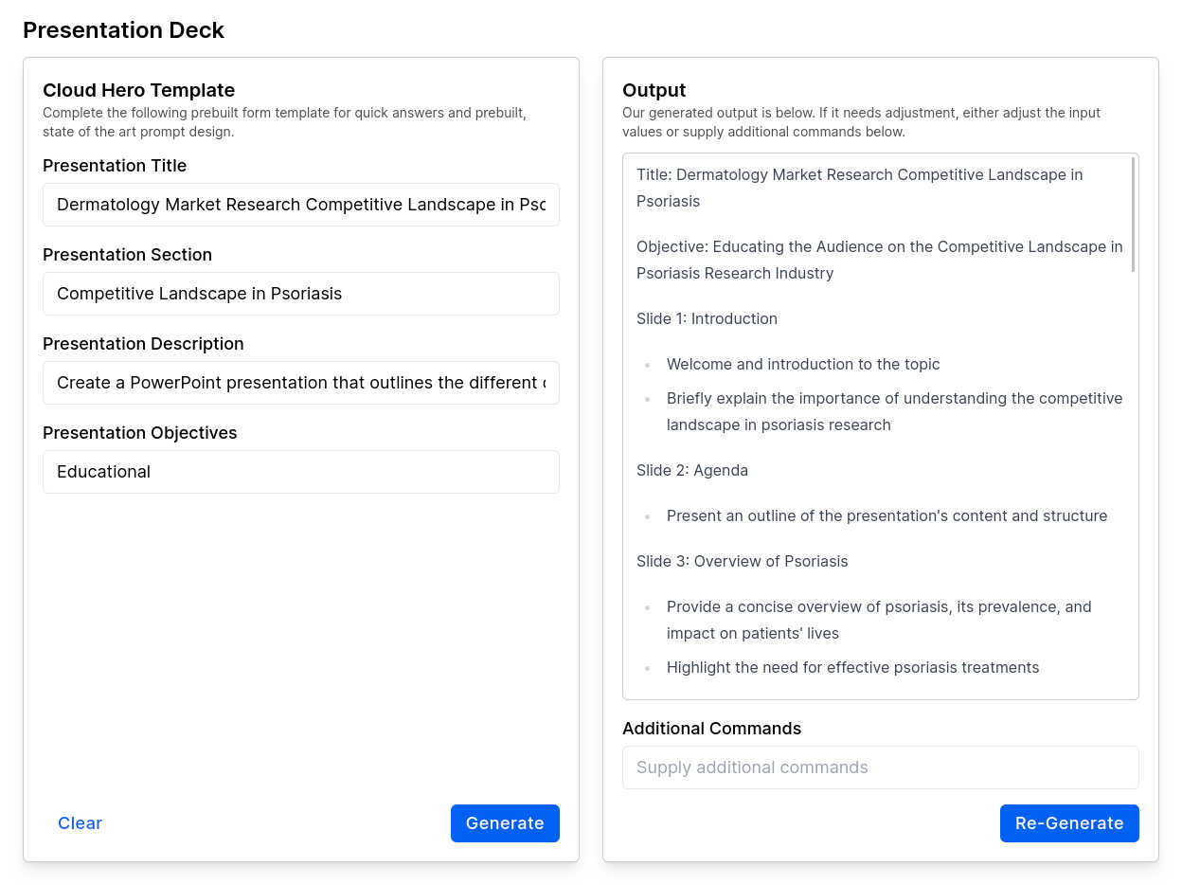1182x885 pixels.
Task: Click the Output panel's vertical scrollbar
Action: 1132,216
